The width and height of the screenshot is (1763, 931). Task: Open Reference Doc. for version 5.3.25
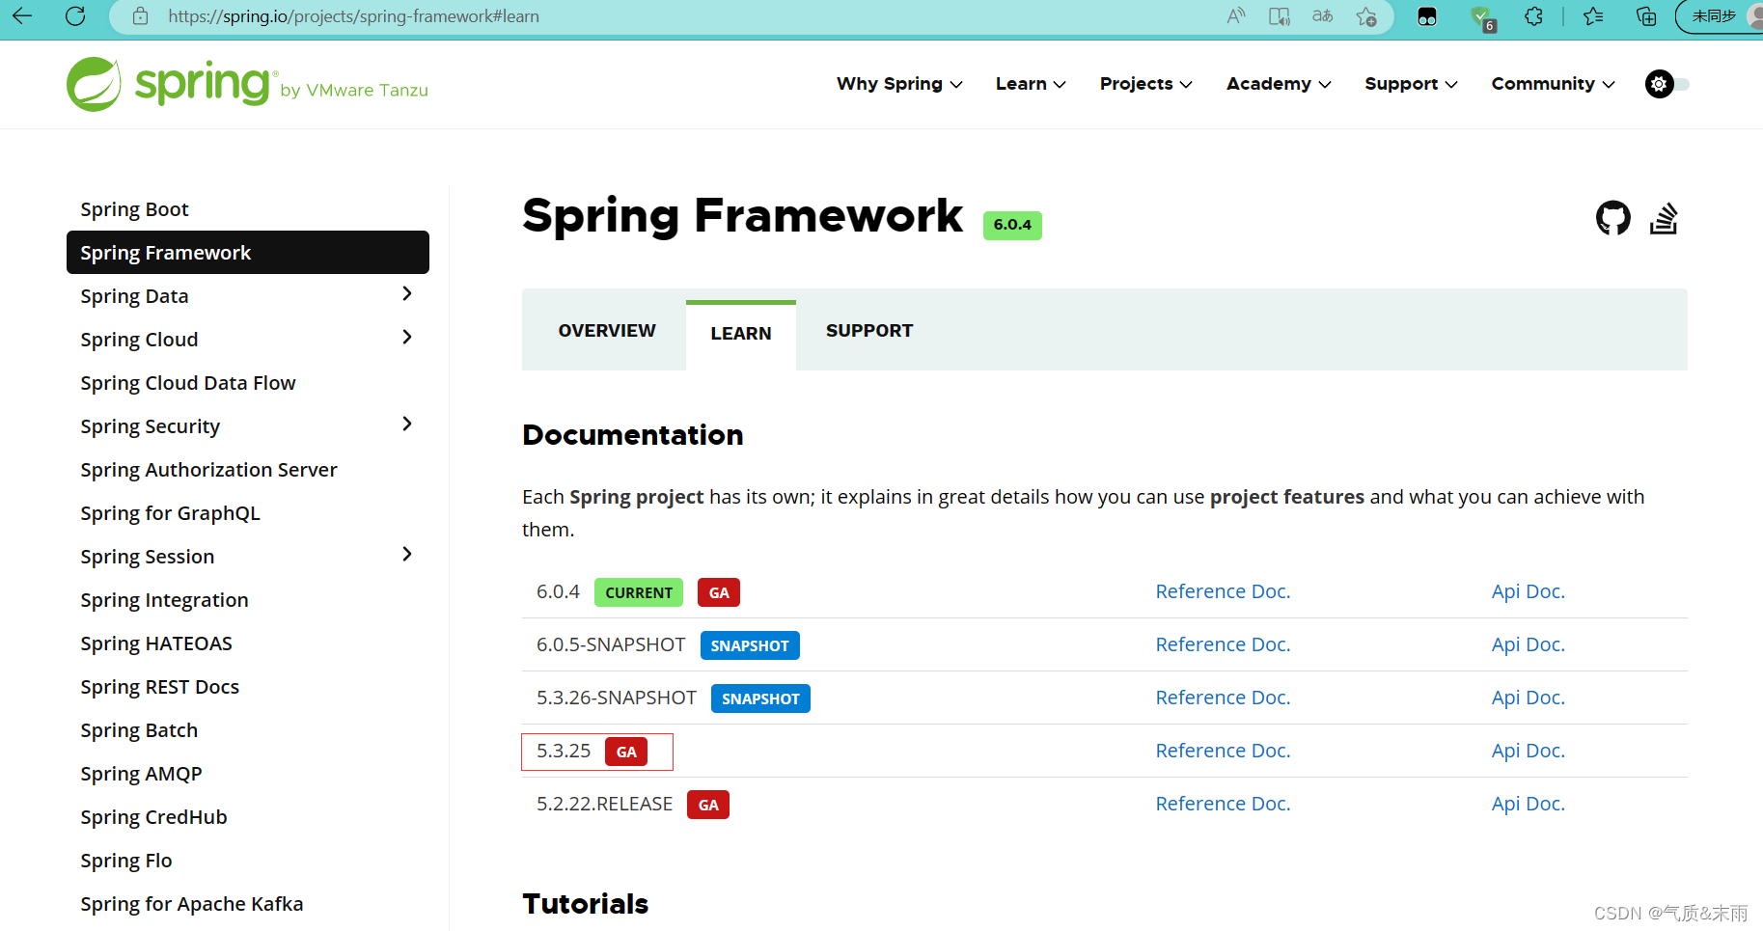1223,751
